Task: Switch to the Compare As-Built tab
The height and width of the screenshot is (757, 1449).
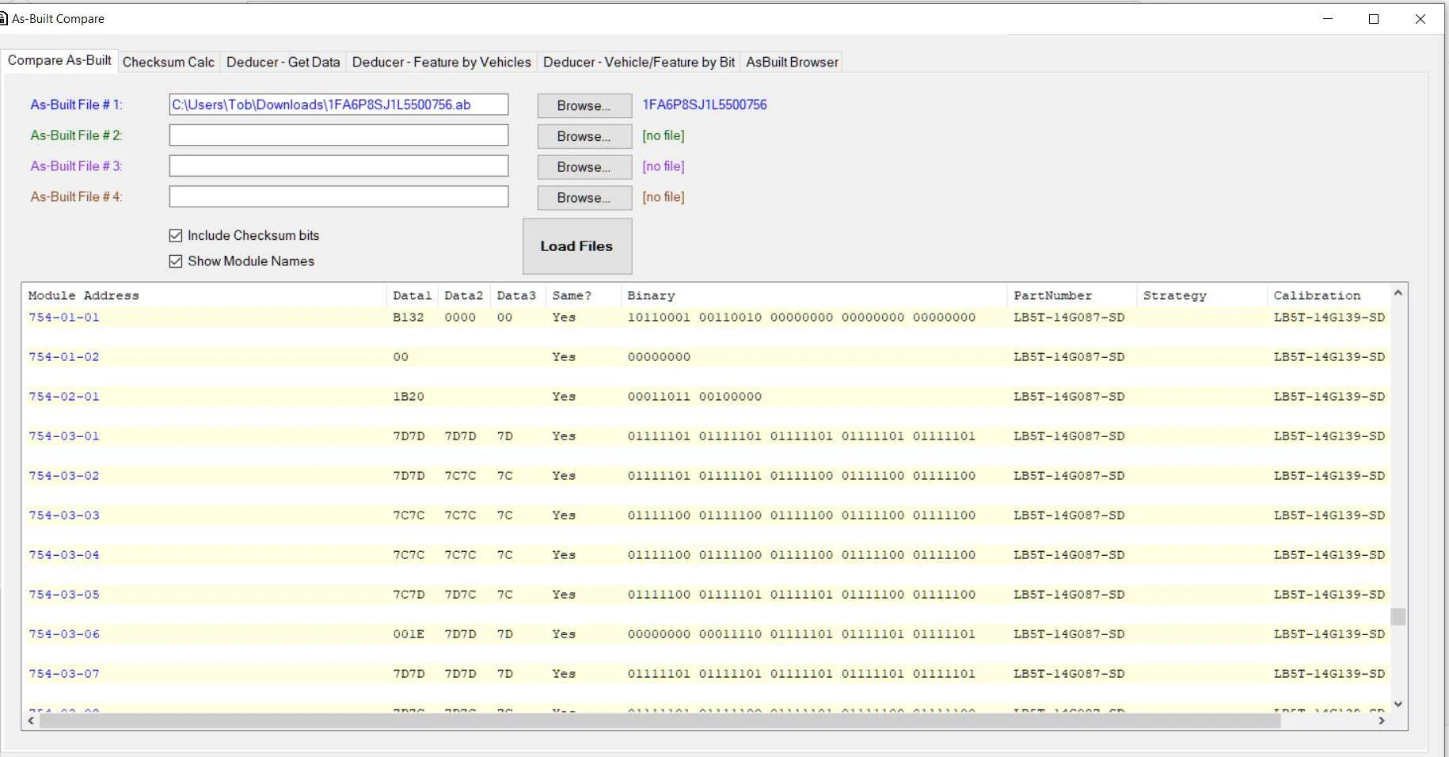Action: click(x=59, y=60)
